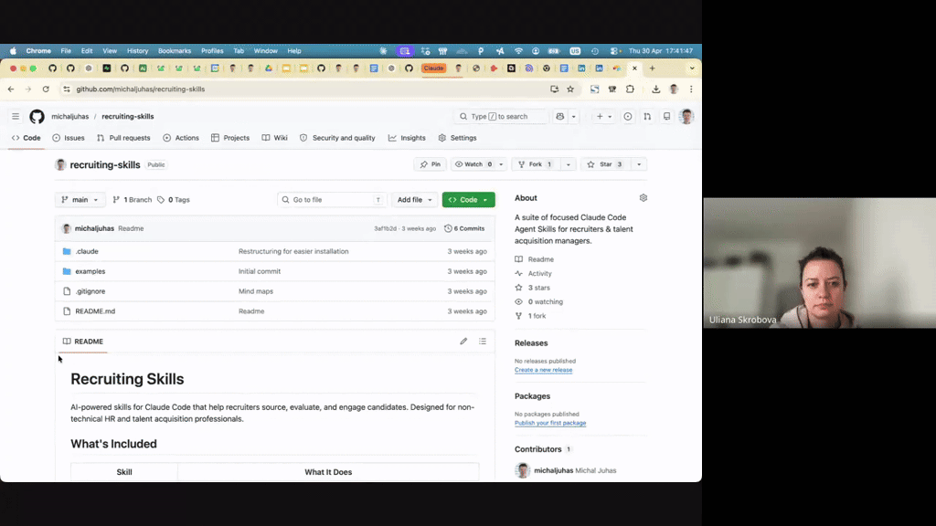Edit README with pencil icon
Viewport: 936px width, 526px height.
click(463, 342)
